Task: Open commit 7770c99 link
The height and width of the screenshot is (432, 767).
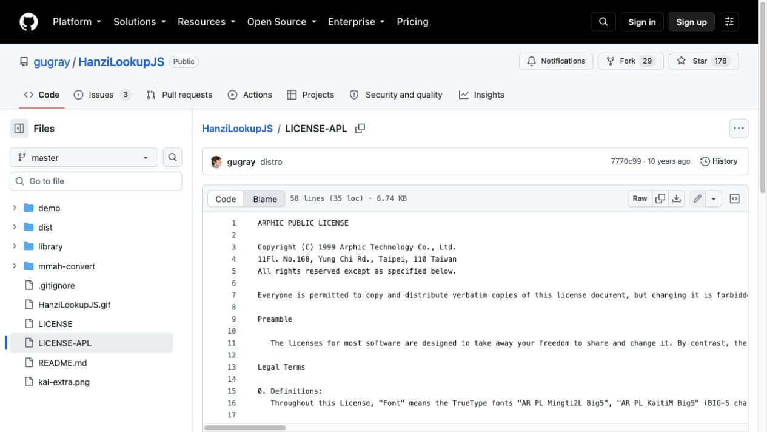Action: pyautogui.click(x=626, y=161)
